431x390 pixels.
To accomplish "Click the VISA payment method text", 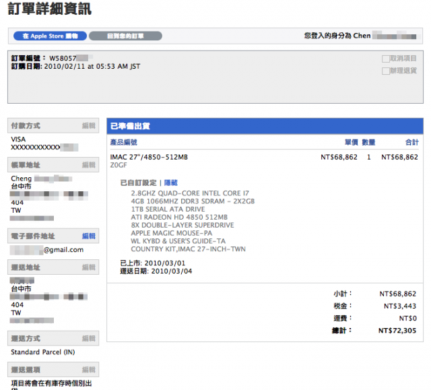I will (x=18, y=139).
